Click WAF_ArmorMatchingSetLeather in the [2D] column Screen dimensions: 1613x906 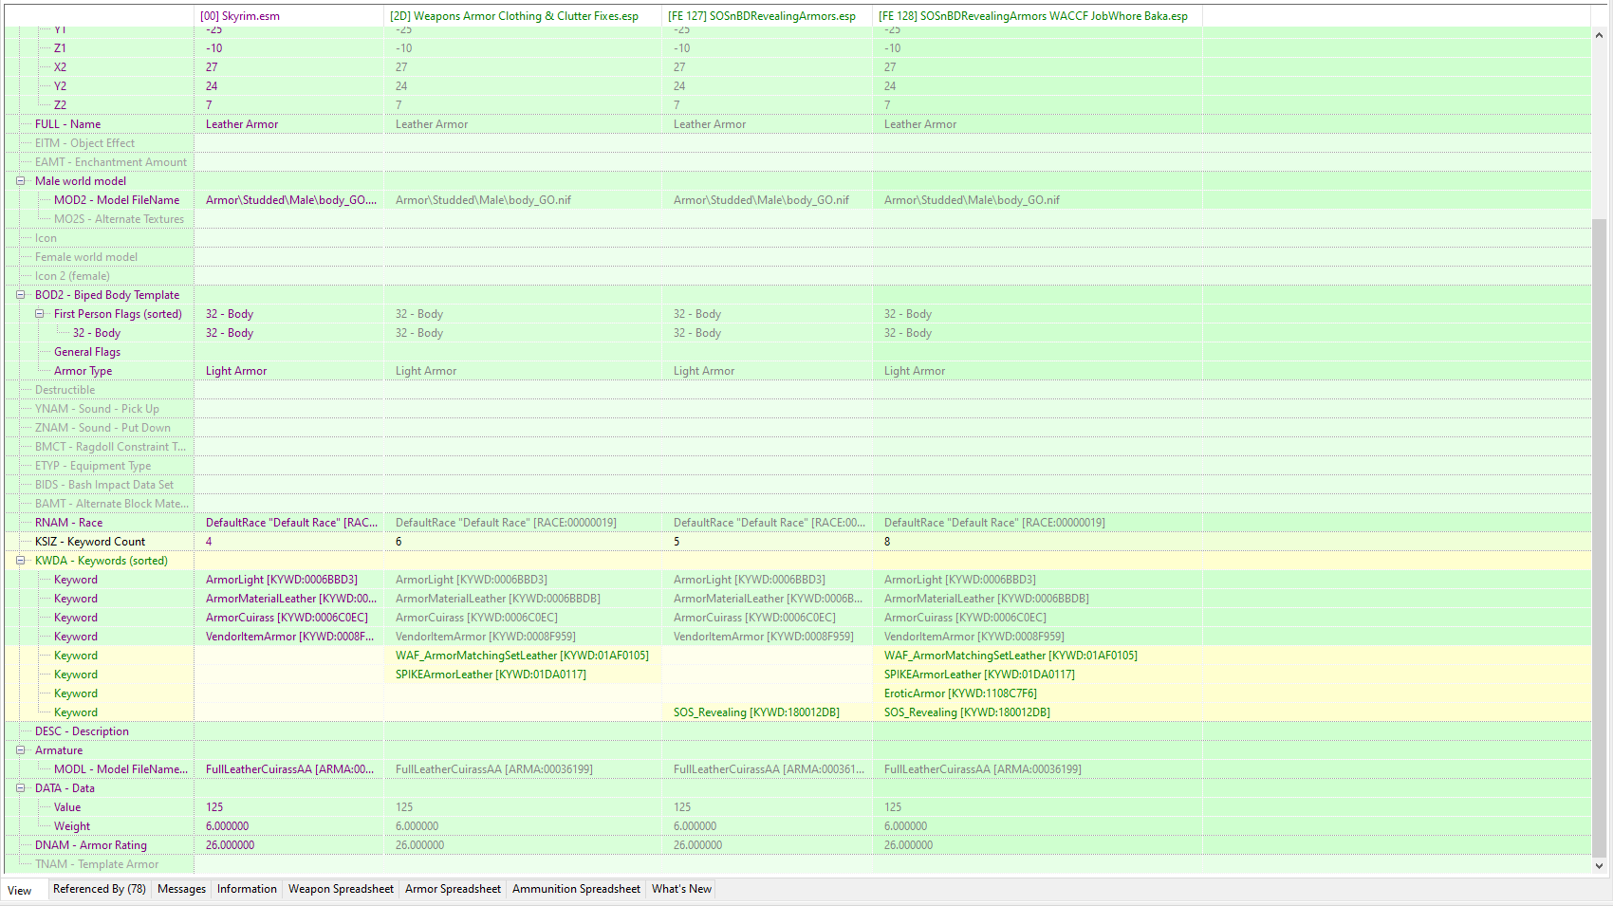tap(523, 656)
